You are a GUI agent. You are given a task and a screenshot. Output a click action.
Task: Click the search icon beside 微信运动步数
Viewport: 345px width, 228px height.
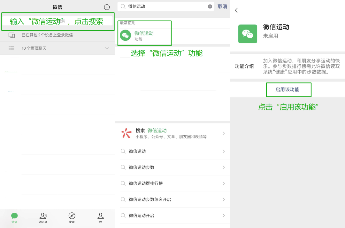pos(123,167)
